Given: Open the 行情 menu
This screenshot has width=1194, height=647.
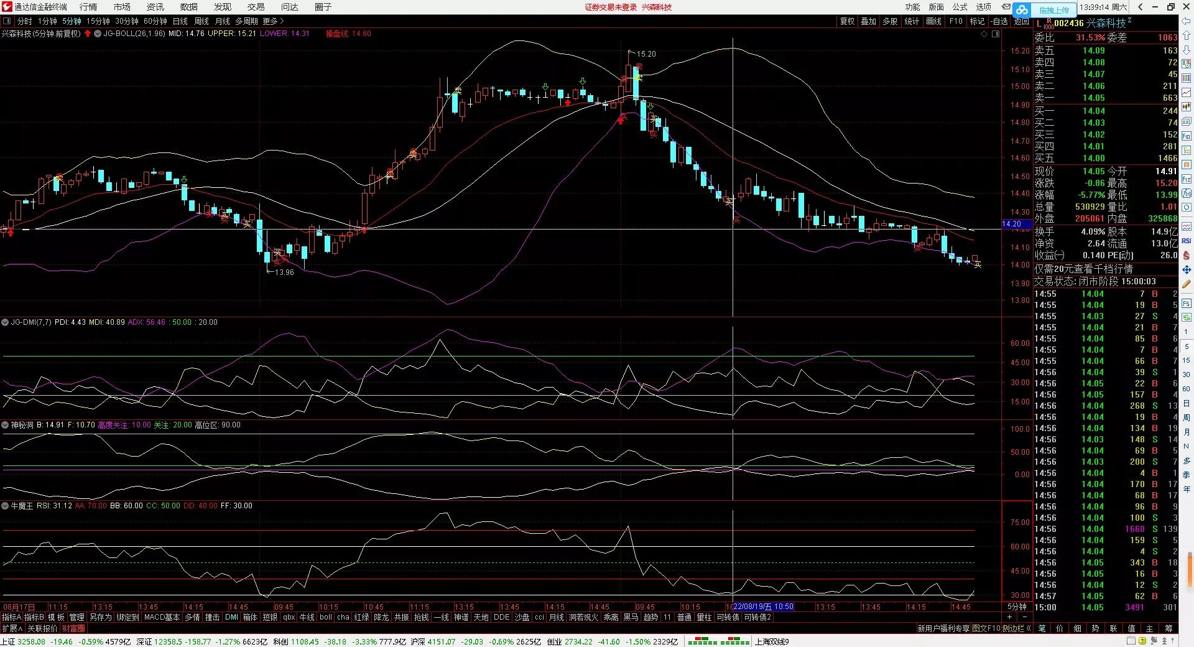Looking at the screenshot, I should tap(88, 7).
